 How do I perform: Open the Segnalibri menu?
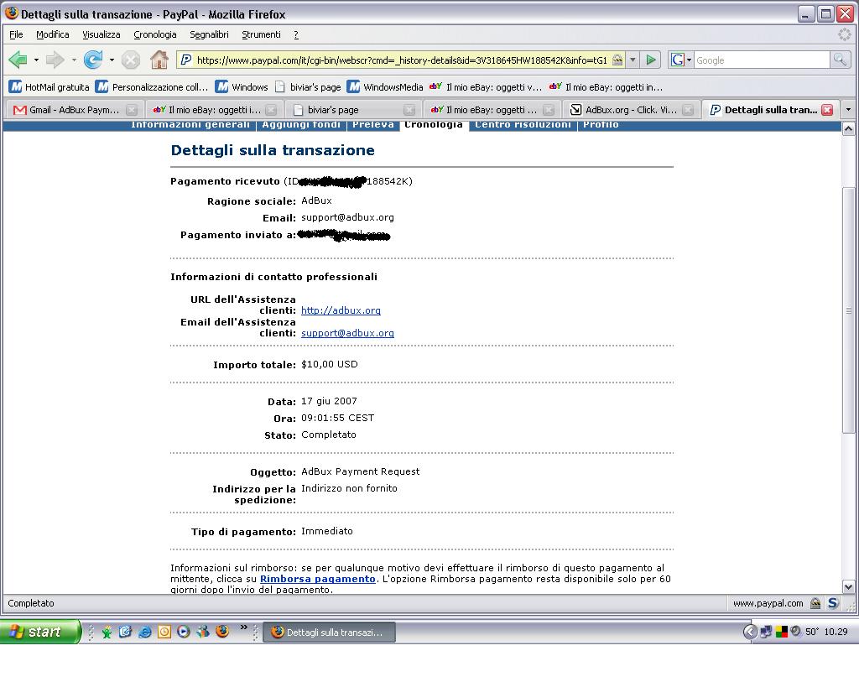click(209, 34)
